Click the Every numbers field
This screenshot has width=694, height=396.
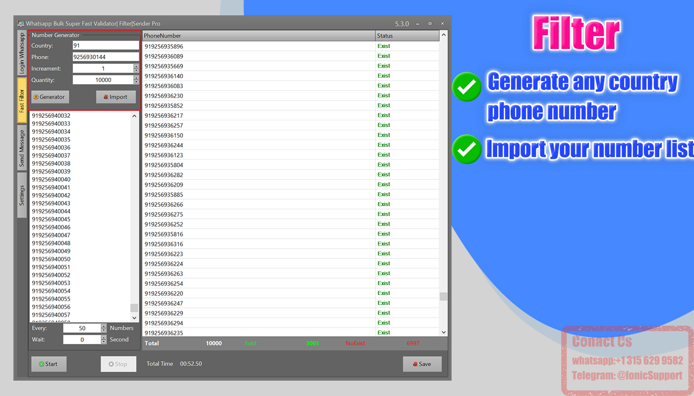click(x=82, y=328)
